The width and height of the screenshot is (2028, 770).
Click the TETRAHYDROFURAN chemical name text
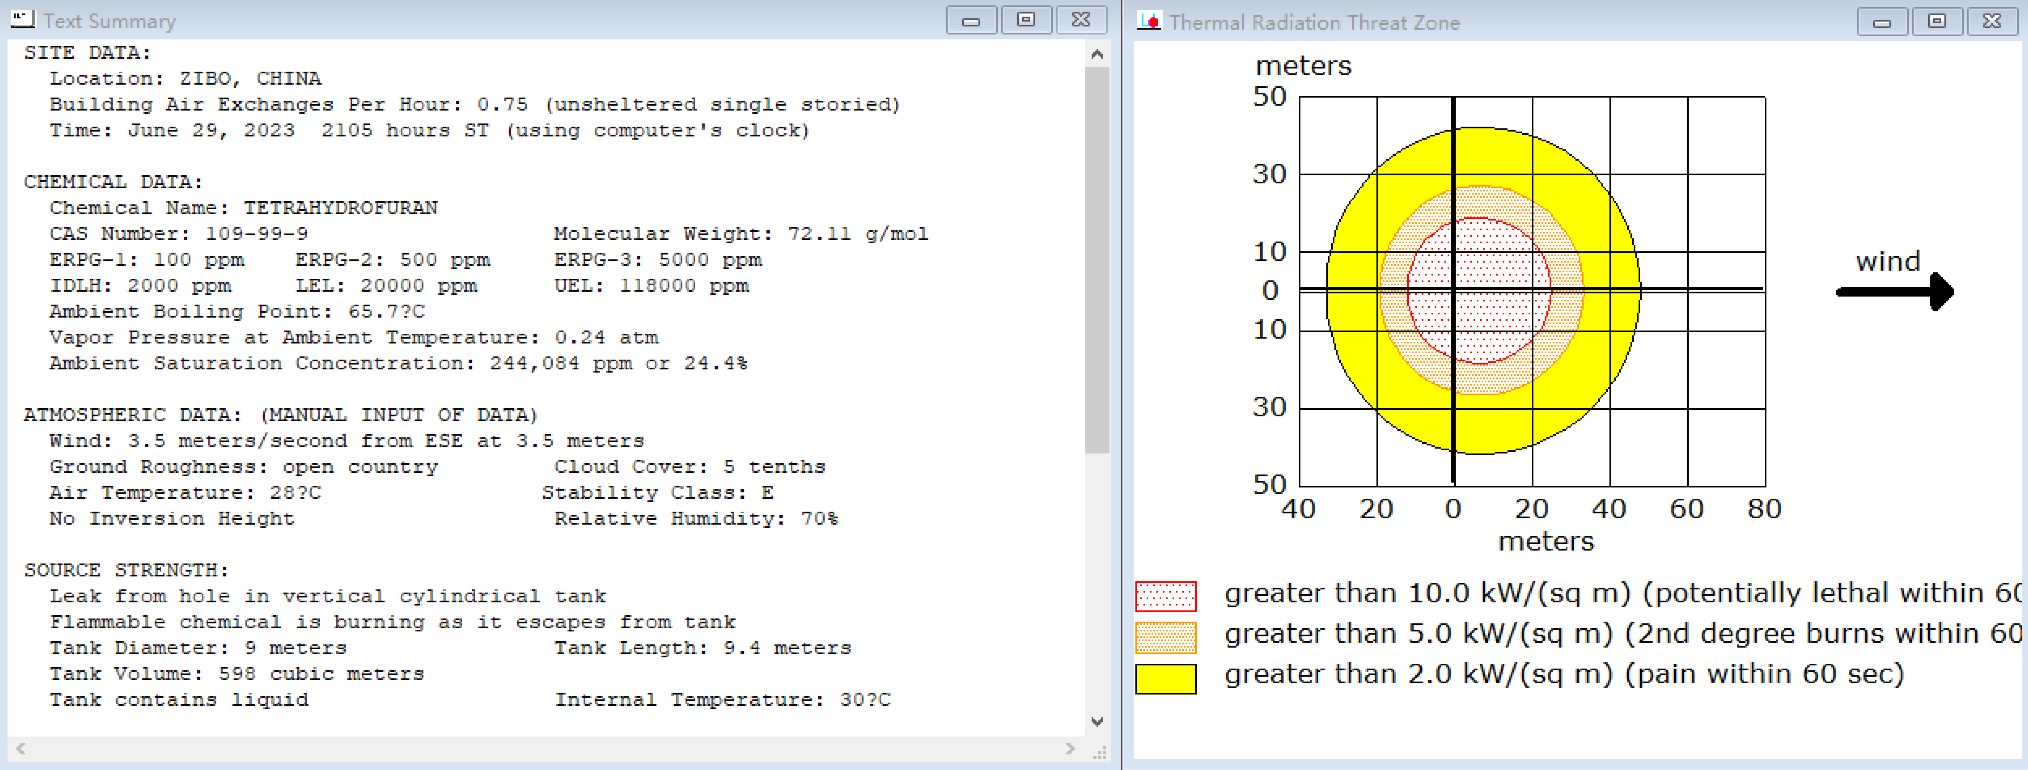[x=340, y=208]
